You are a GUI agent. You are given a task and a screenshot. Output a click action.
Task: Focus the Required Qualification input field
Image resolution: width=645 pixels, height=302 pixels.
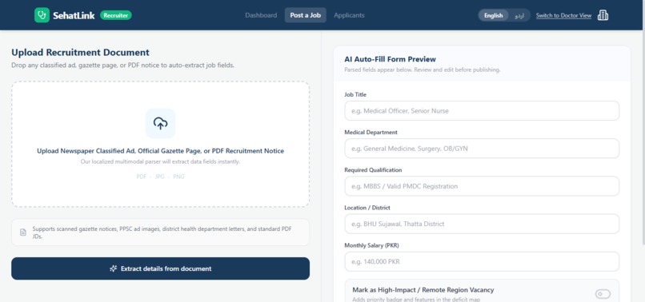point(482,186)
